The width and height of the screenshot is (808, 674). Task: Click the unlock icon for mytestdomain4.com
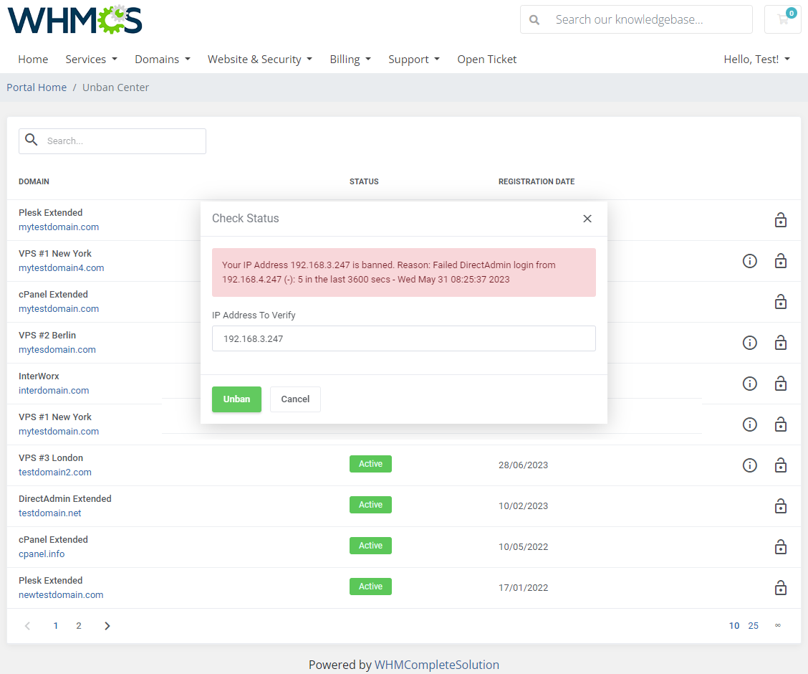(x=781, y=261)
